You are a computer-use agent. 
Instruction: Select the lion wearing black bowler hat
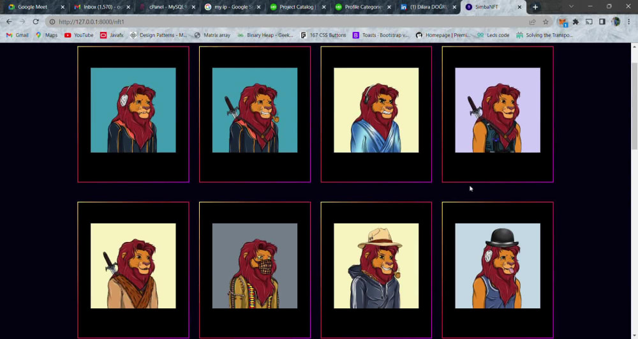[x=498, y=266]
